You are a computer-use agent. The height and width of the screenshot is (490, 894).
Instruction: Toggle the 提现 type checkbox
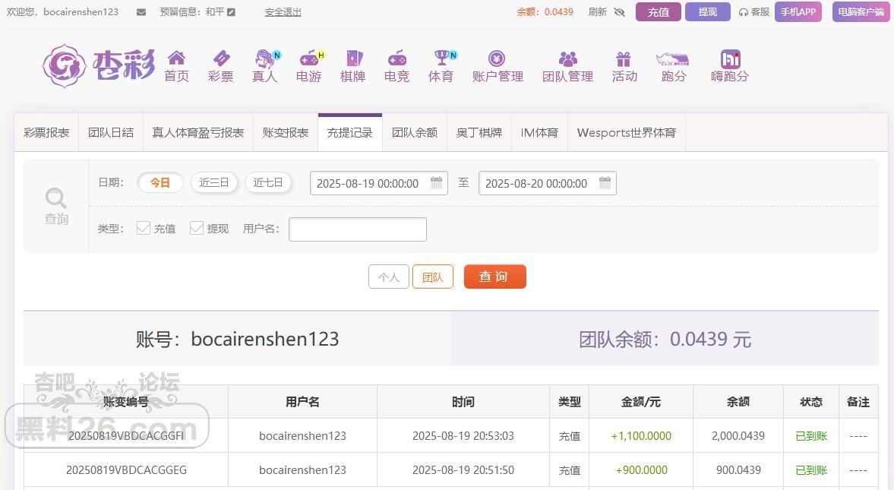(x=197, y=228)
